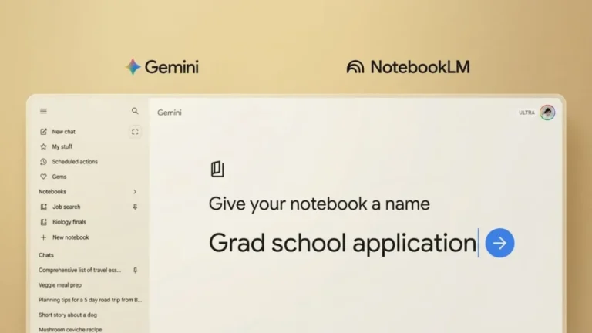The height and width of the screenshot is (333, 592).
Task: Click the Gemini title in header
Action: point(169,113)
